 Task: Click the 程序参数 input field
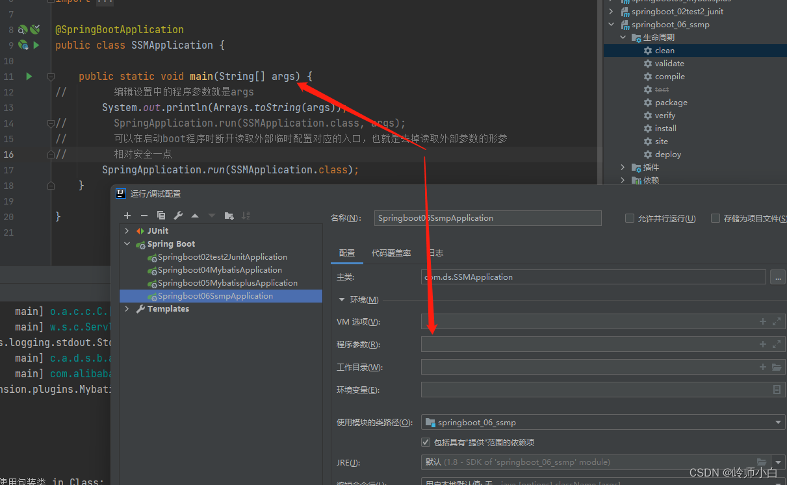[x=585, y=344]
